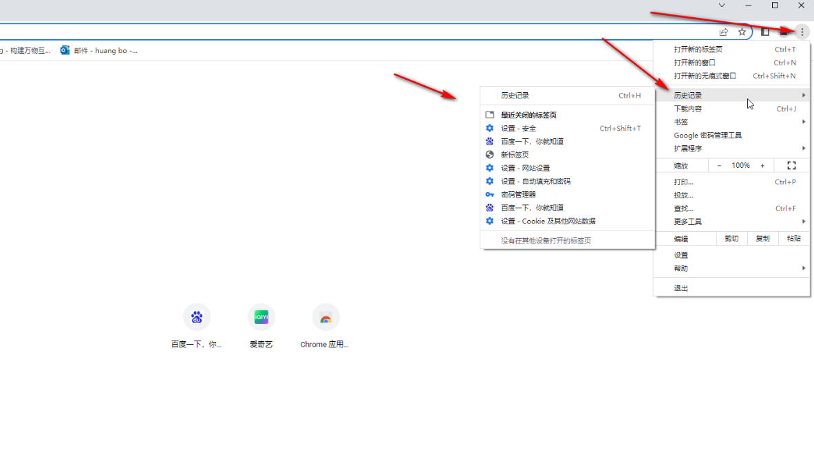Open the 百度一下 shortcut tile
Screen dimensions: 814x452
(x=196, y=326)
